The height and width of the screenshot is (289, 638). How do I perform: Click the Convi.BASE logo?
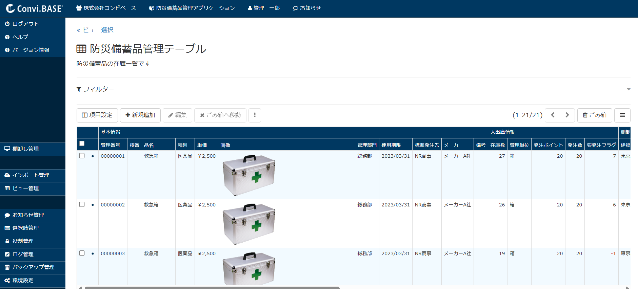point(34,8)
